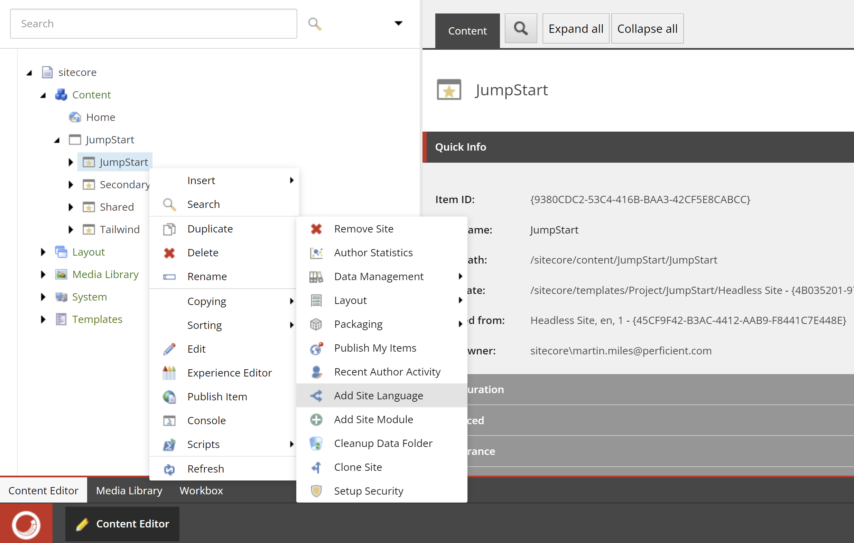
Task: Click the Content Editor taskbar button
Action: [122, 524]
